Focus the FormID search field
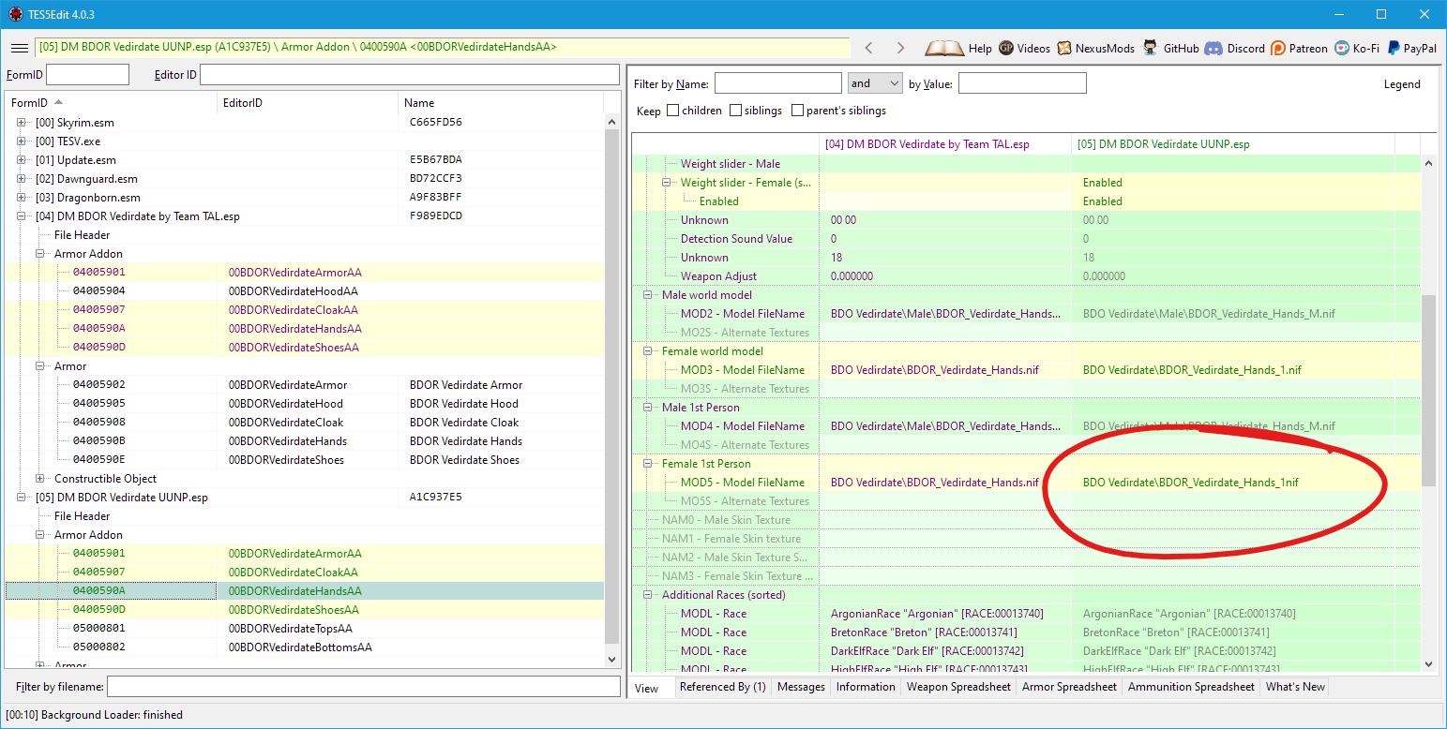 [x=87, y=75]
